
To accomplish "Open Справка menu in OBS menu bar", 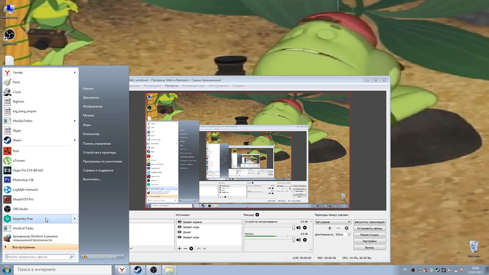I will coord(238,86).
